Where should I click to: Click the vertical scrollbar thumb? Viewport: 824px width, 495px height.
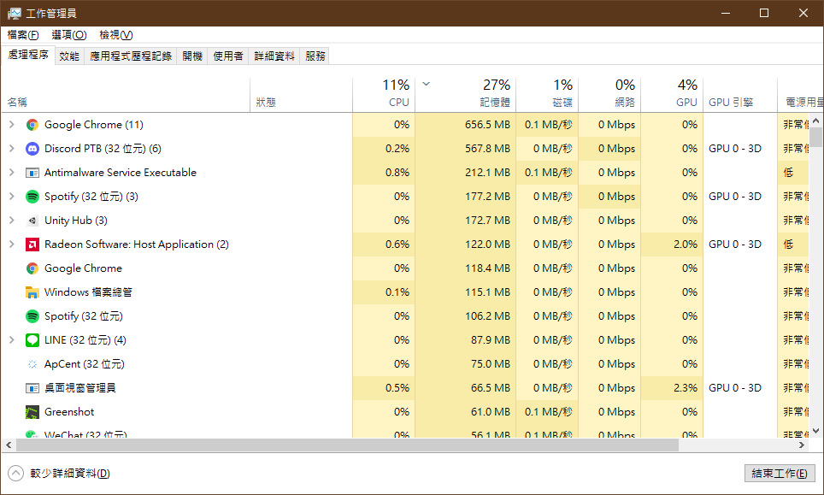(x=815, y=137)
